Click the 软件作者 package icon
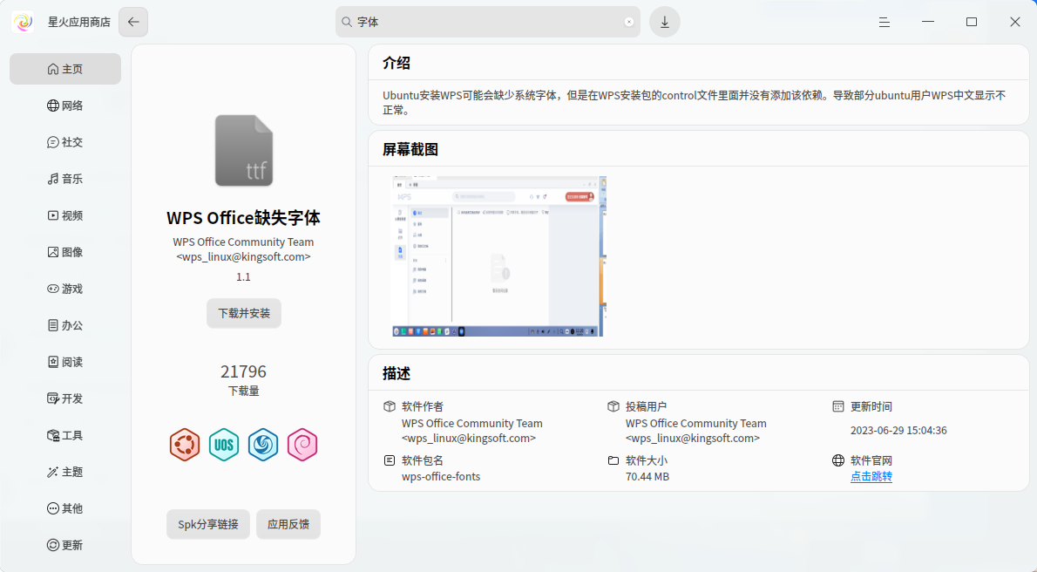 390,406
